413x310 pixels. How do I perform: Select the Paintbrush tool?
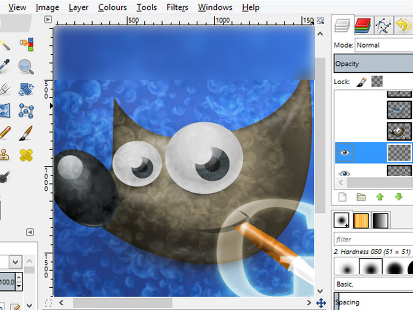26,133
